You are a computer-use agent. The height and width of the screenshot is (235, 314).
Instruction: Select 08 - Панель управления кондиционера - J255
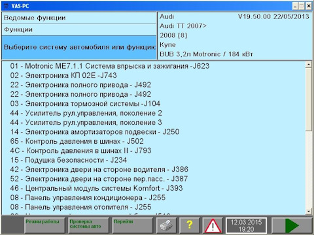(88, 198)
